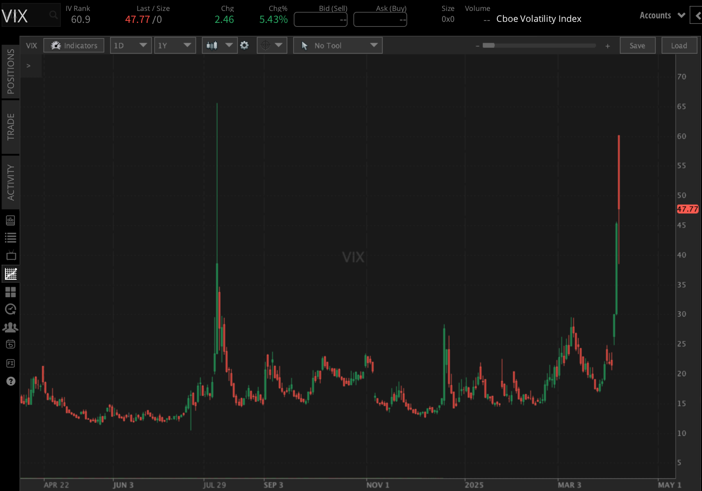Click the FI icon in left sidebar
702x491 pixels.
click(x=10, y=363)
